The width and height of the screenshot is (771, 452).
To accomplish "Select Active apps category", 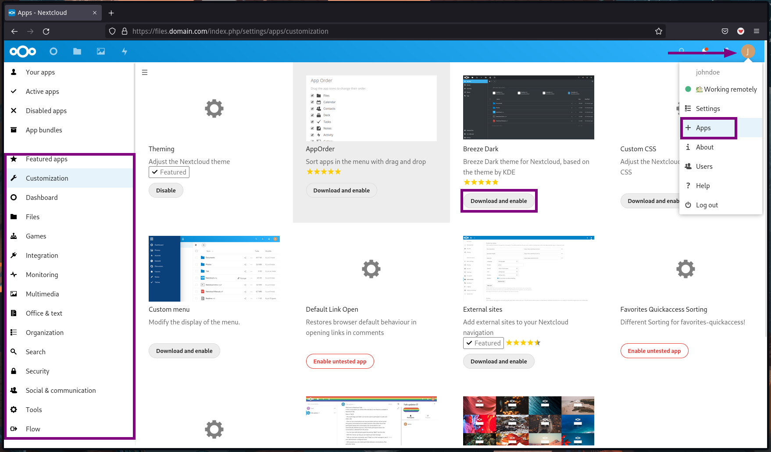I will coord(68,92).
